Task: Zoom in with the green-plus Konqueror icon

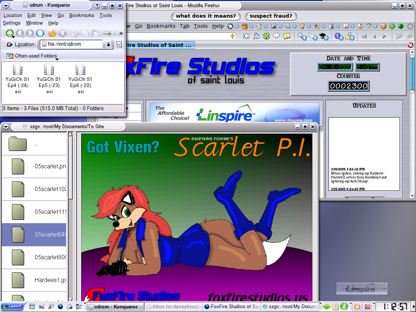Action: 107,33
